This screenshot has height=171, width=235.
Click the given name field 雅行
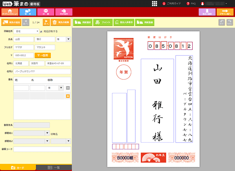tap(45, 39)
